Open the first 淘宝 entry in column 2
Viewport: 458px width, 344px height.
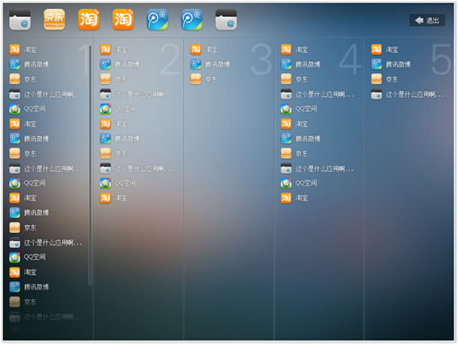click(x=114, y=49)
